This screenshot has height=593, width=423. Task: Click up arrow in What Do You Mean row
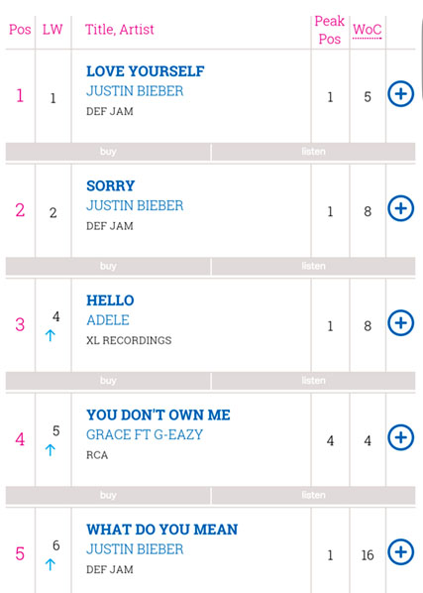pos(51,564)
